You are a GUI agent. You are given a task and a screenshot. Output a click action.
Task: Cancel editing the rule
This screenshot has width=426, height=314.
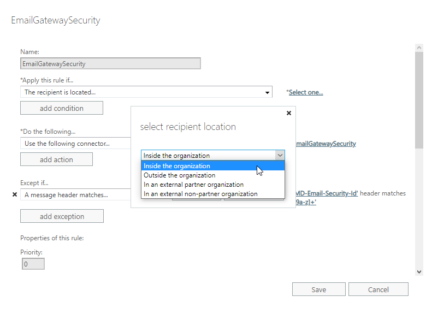[378, 289]
